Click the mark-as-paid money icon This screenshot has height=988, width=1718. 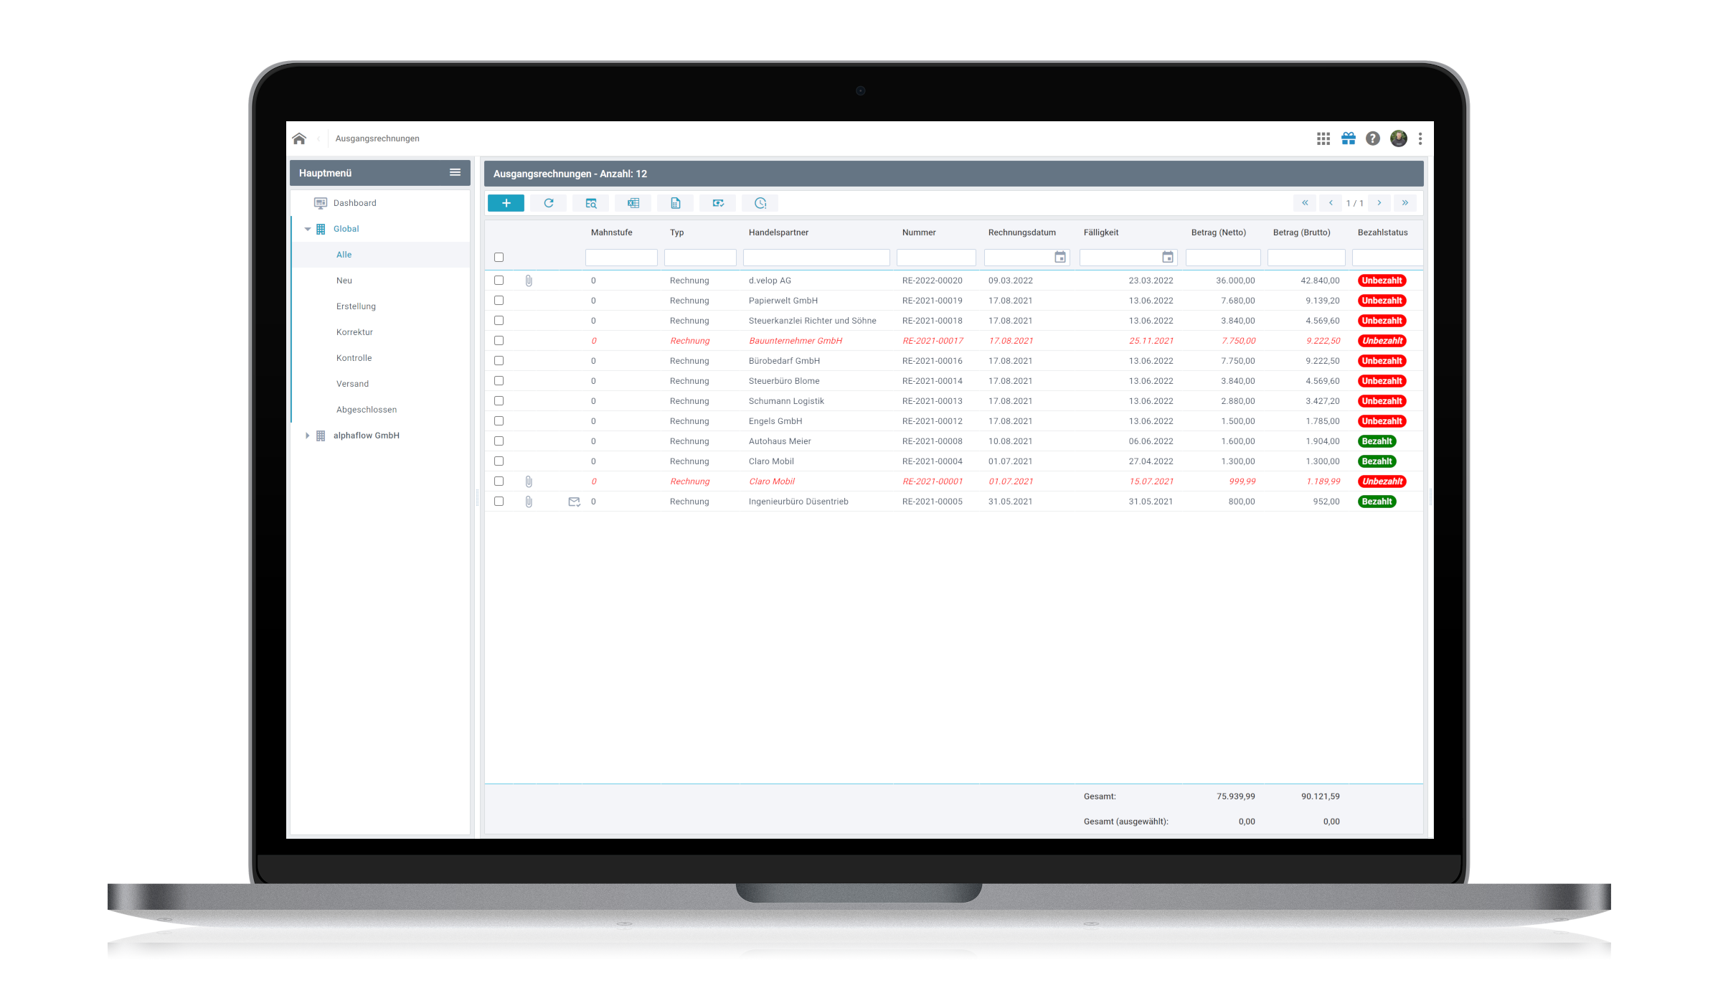click(x=718, y=203)
